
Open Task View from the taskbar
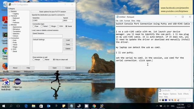18,106
